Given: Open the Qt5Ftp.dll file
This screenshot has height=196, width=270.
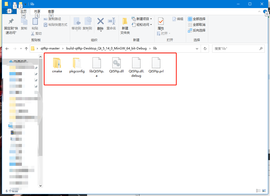Looking at the screenshot, I should tap(116, 63).
